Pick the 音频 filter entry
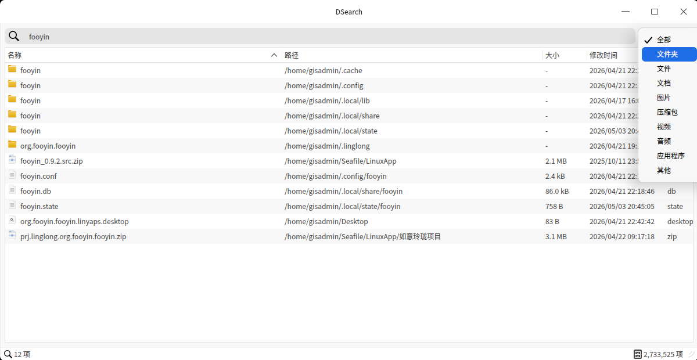The image size is (697, 360). 669,141
